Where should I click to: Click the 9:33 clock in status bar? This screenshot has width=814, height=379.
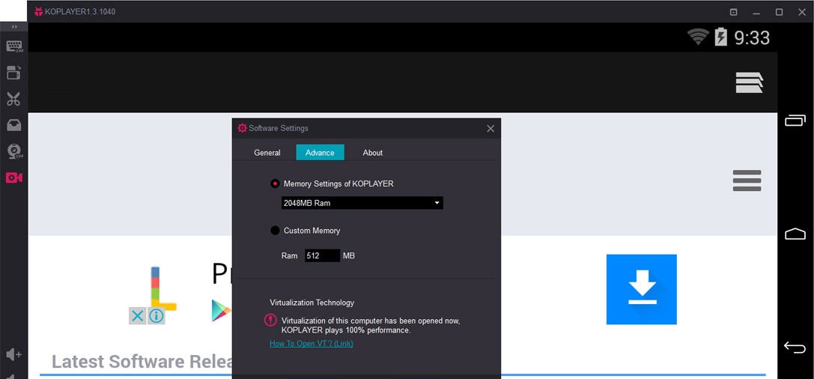752,37
